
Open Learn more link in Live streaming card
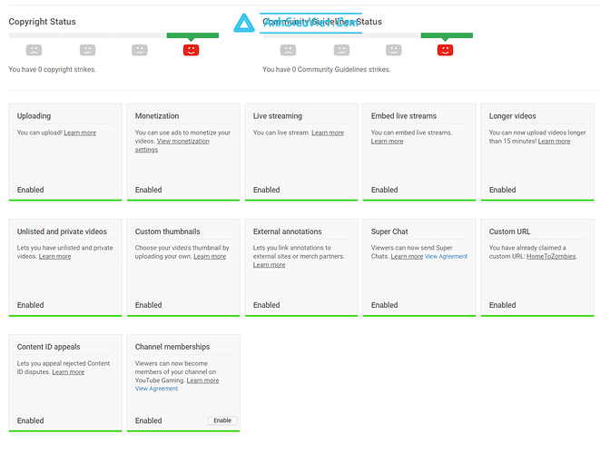(328, 133)
